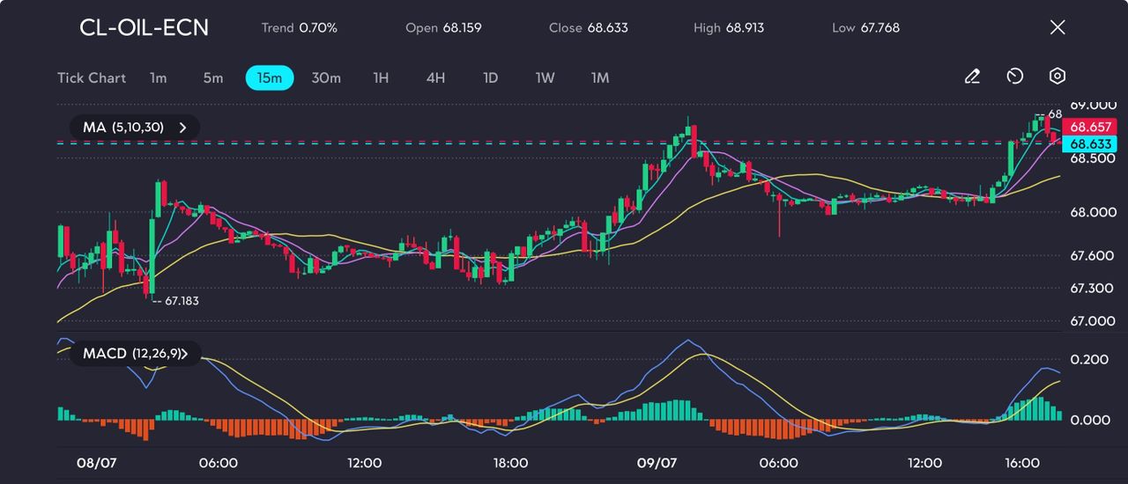Image resolution: width=1128 pixels, height=484 pixels.
Task: Select the 1m timeframe
Action: click(x=158, y=77)
